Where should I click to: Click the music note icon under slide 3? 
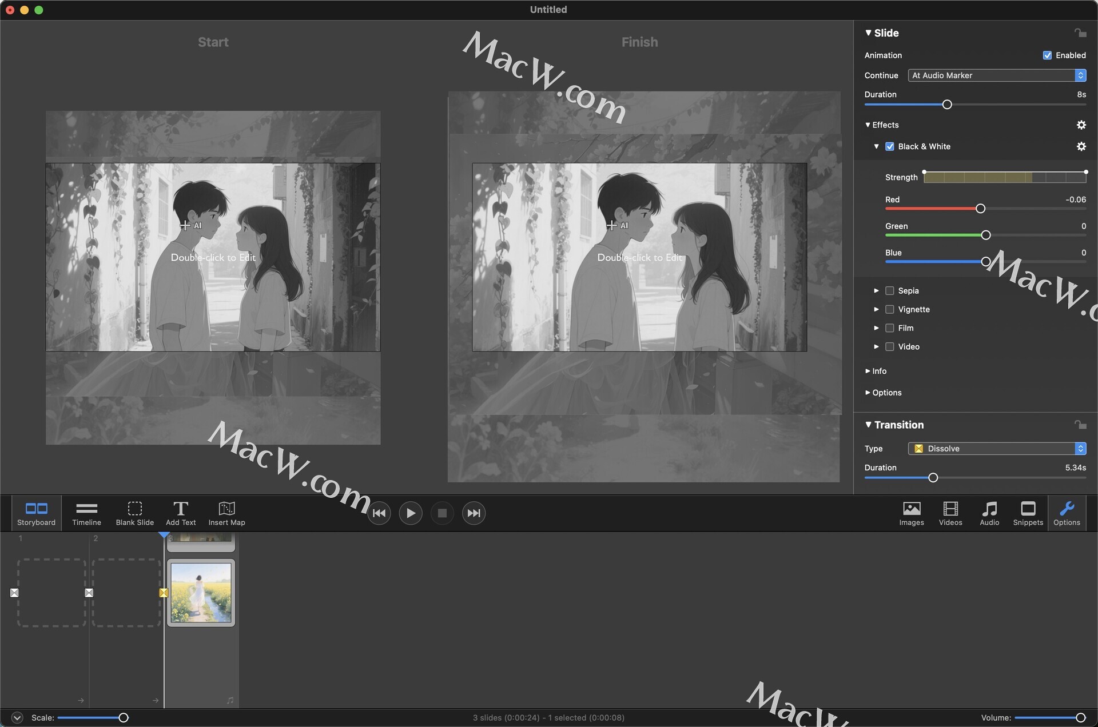[x=230, y=700]
